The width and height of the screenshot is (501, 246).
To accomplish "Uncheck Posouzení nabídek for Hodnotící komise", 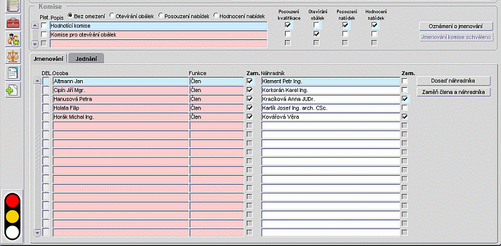I will tap(345, 25).
